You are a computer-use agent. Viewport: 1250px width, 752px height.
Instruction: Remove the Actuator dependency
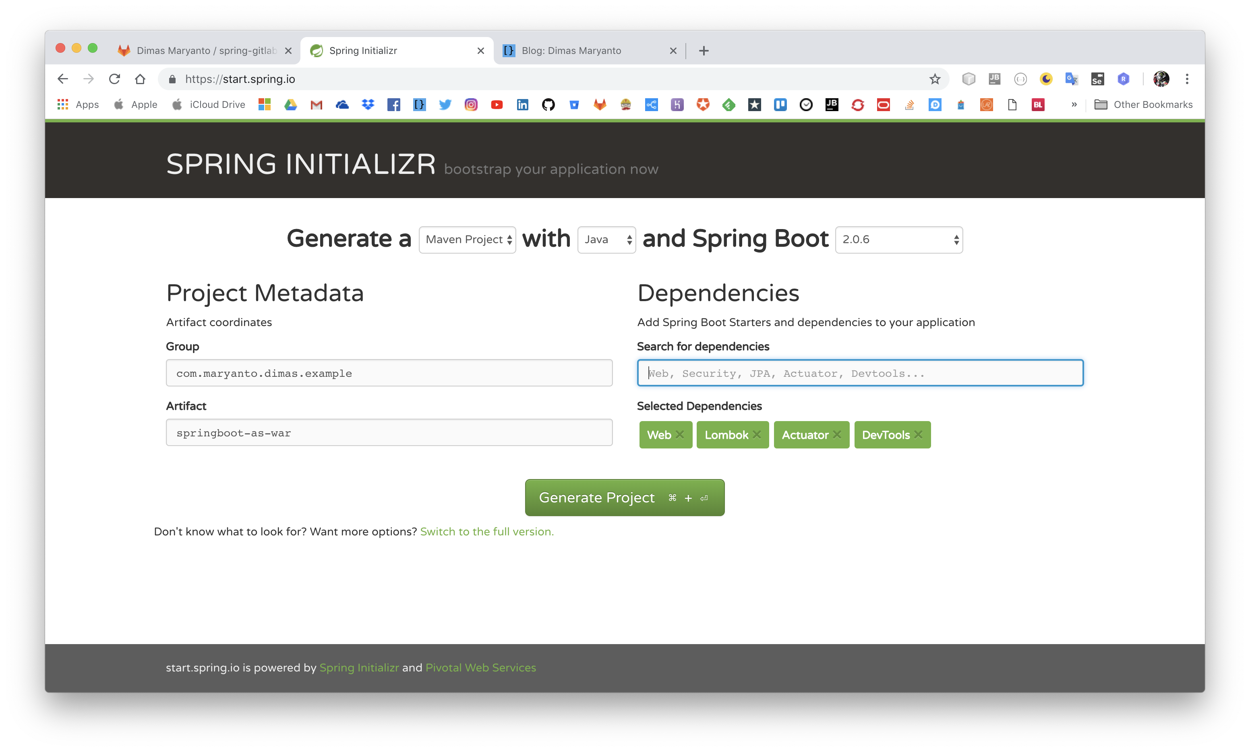click(837, 435)
